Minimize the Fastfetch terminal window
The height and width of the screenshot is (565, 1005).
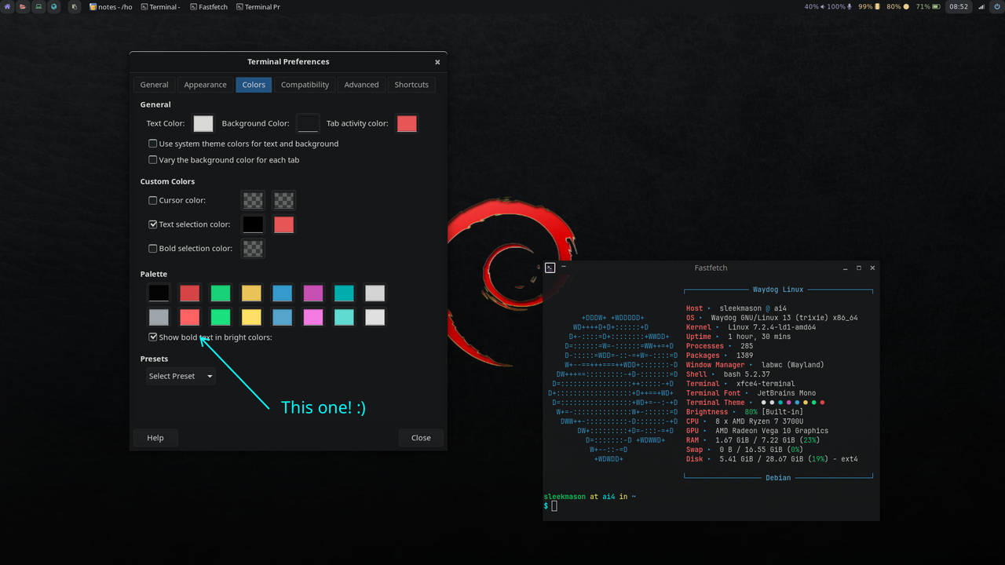tap(846, 268)
